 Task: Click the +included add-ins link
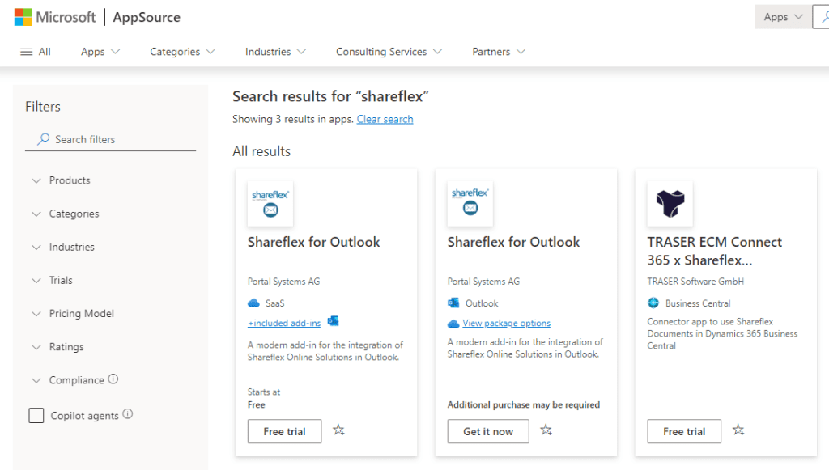click(x=284, y=323)
